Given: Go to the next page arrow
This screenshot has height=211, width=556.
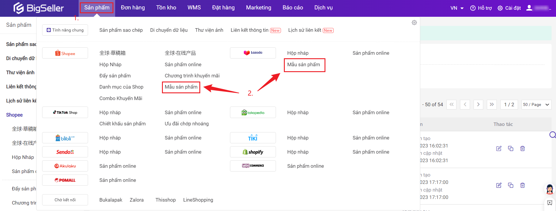Looking at the screenshot, I should point(478,104).
